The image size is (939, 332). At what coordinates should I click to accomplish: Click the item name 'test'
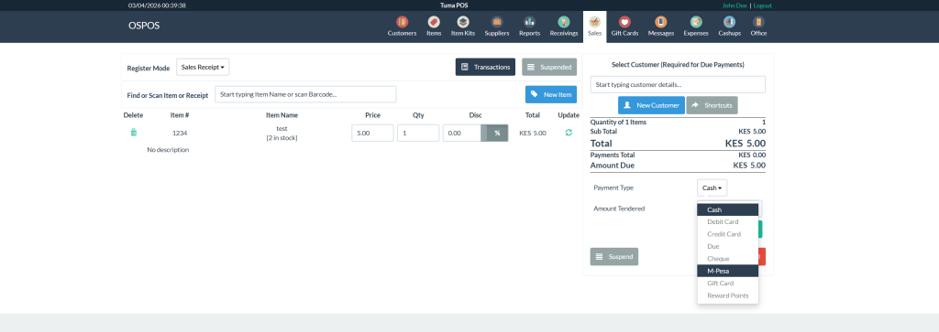(x=282, y=128)
